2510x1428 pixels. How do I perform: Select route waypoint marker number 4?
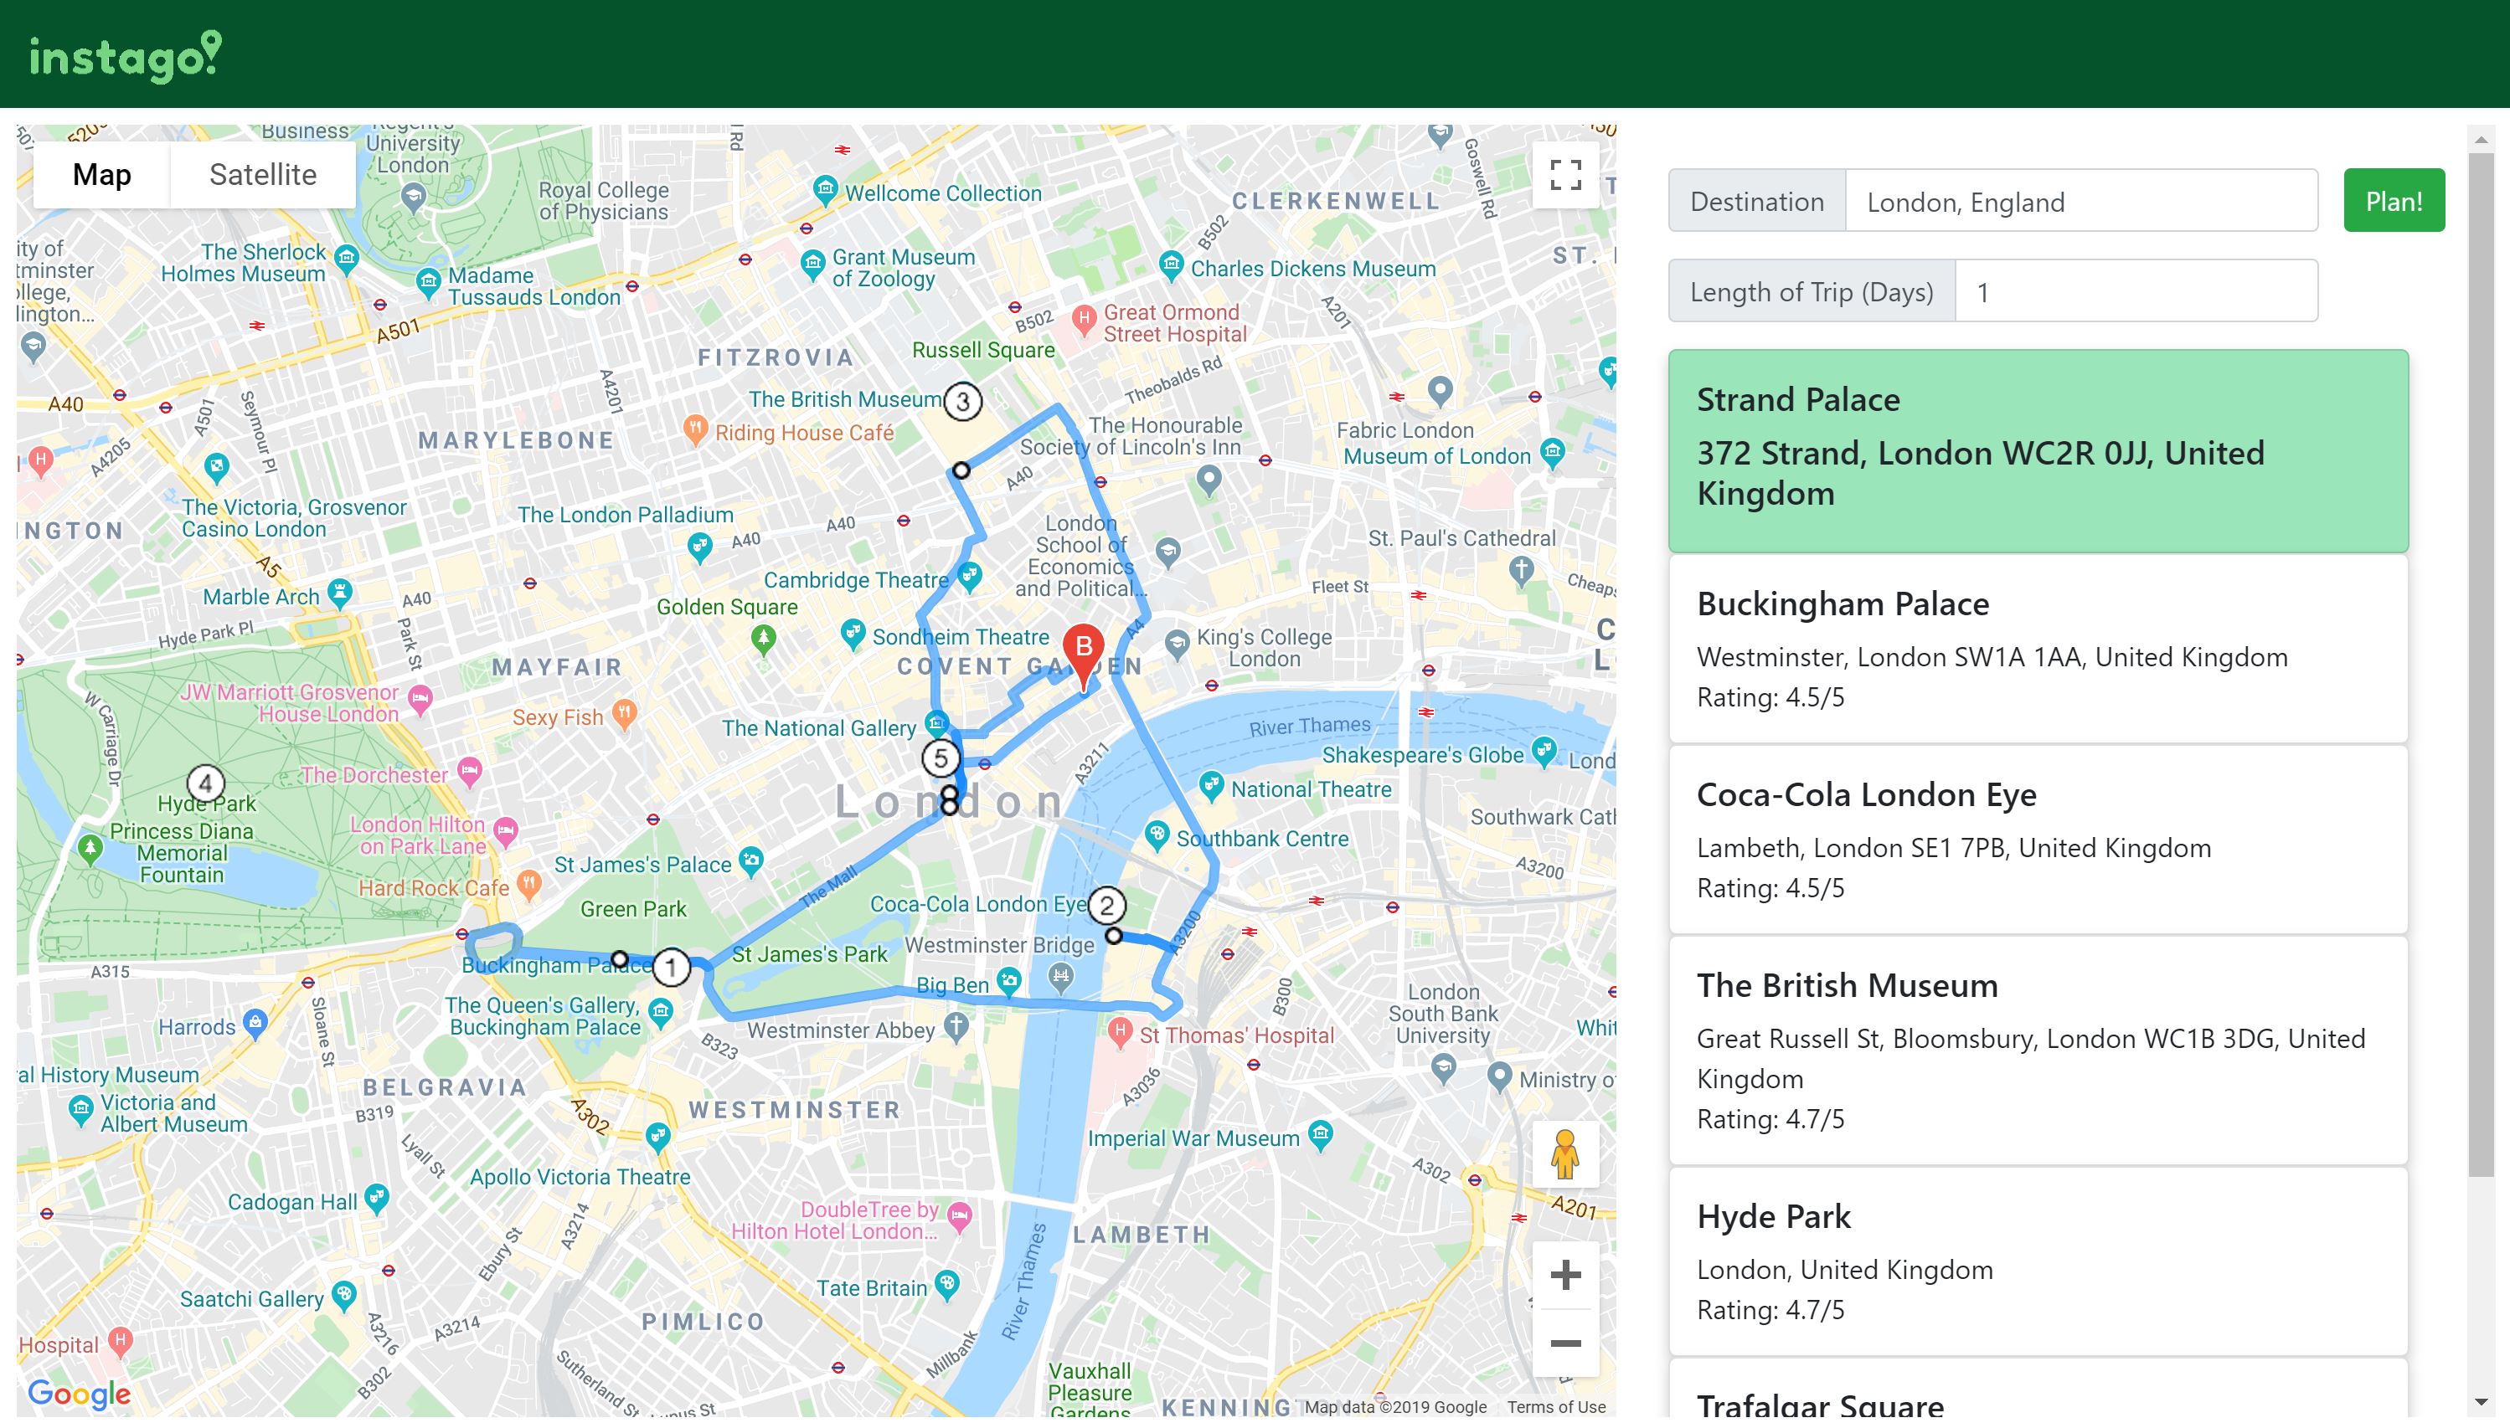(x=205, y=783)
